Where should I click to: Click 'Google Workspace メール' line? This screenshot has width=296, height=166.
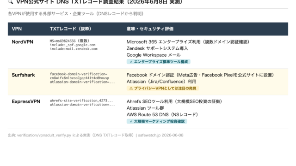pyautogui.click(x=154, y=55)
